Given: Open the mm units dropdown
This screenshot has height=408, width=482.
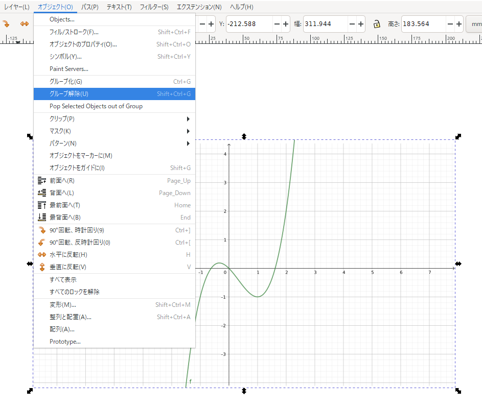Looking at the screenshot, I should [475, 24].
